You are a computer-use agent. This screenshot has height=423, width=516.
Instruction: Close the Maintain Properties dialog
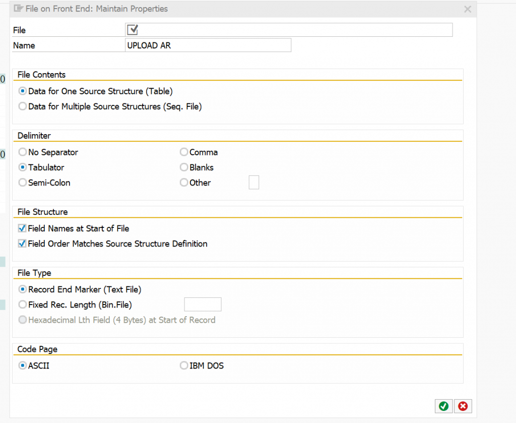point(468,9)
